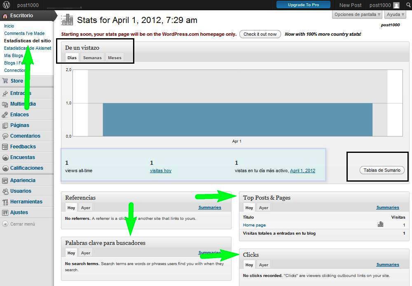Open the Herramientas tools icon
The height and width of the screenshot is (286, 412).
pos(5,202)
